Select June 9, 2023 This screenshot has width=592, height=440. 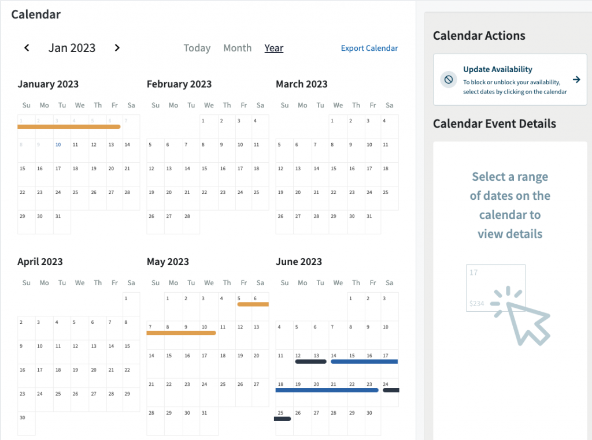click(373, 335)
